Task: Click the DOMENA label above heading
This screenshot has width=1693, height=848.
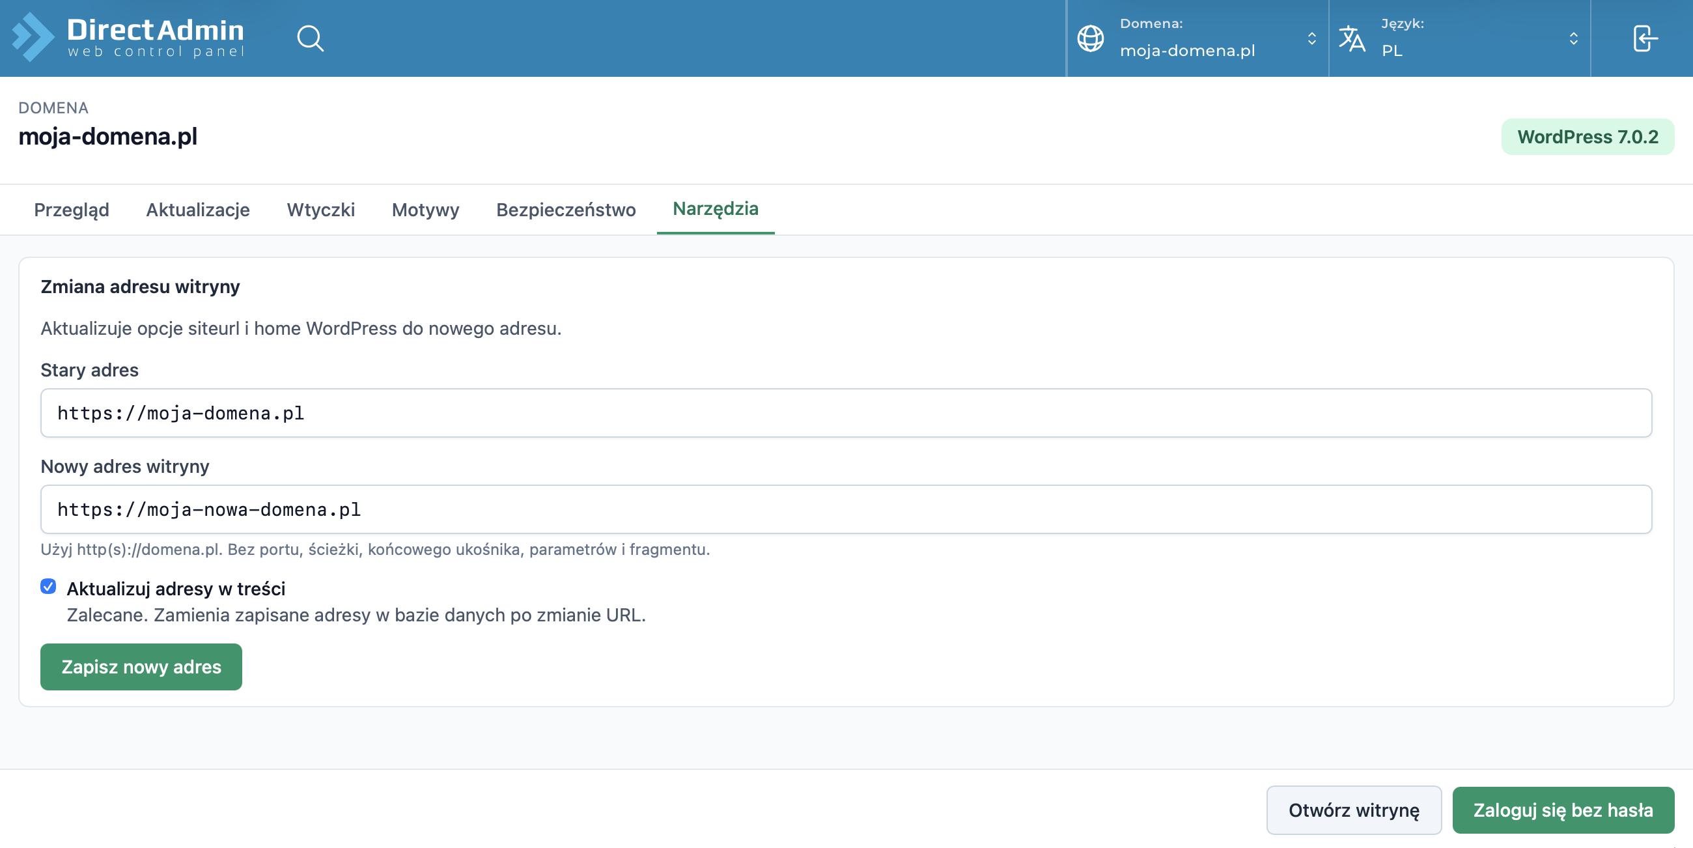Action: [53, 108]
